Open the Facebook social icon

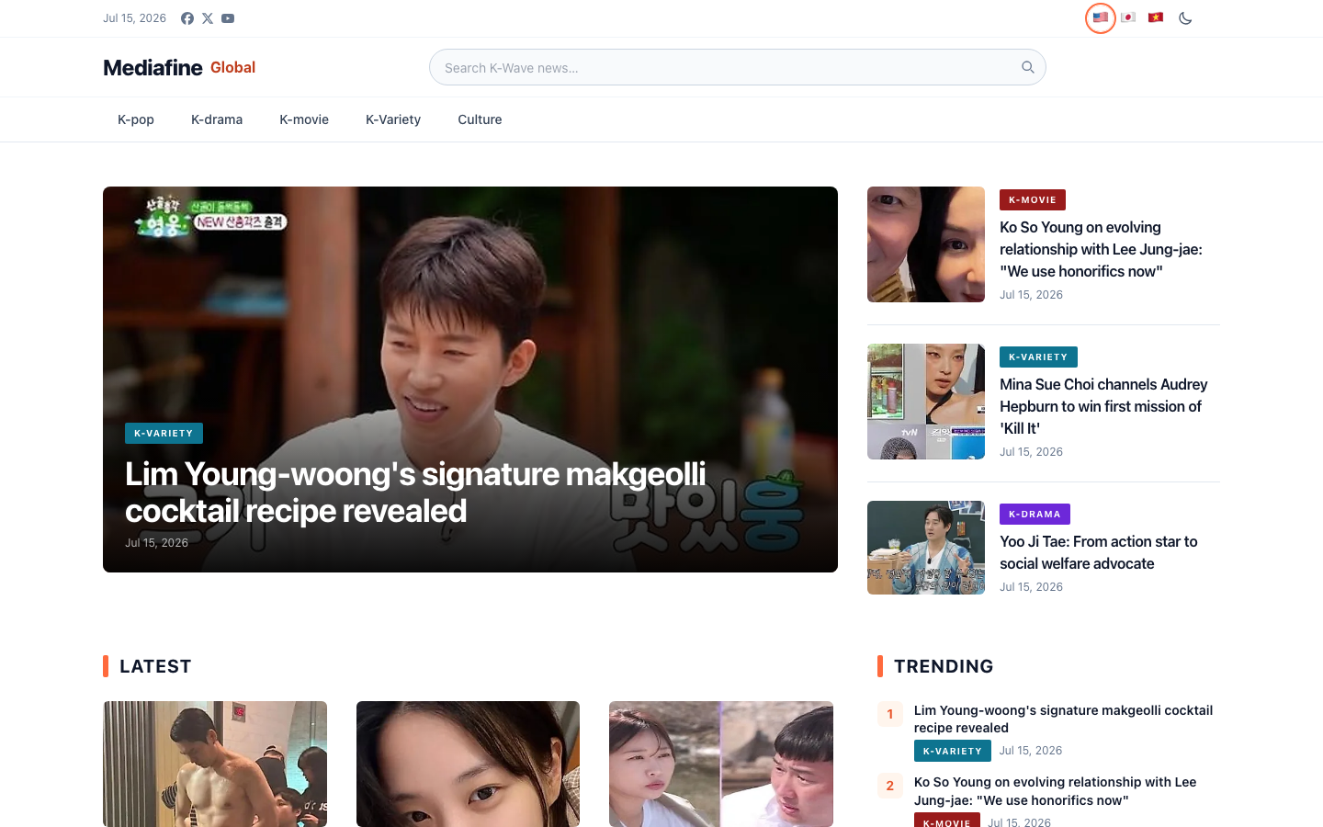[187, 18]
